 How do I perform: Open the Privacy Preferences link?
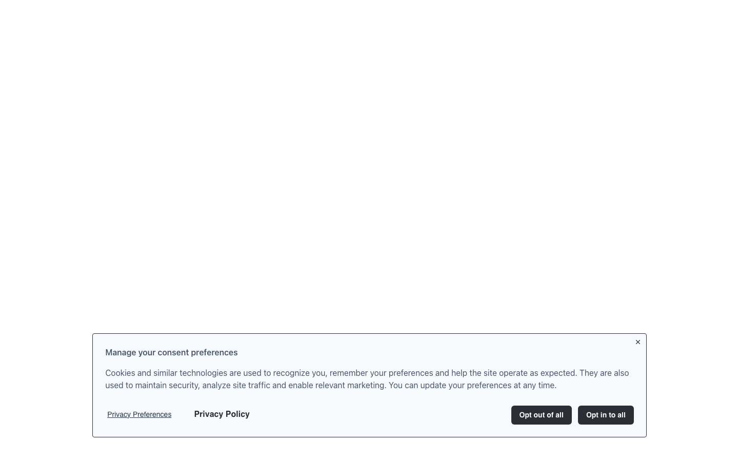pos(139,414)
